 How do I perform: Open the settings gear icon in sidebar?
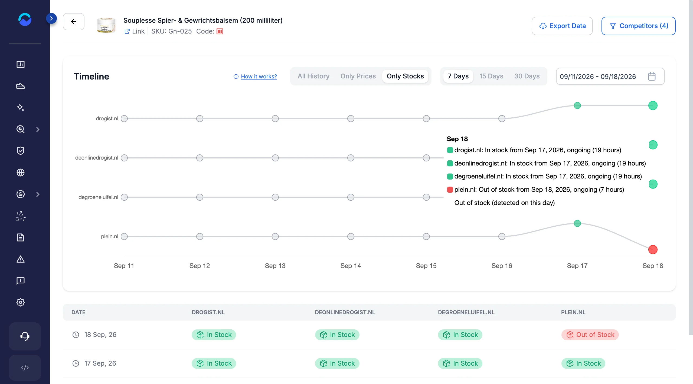pyautogui.click(x=21, y=302)
